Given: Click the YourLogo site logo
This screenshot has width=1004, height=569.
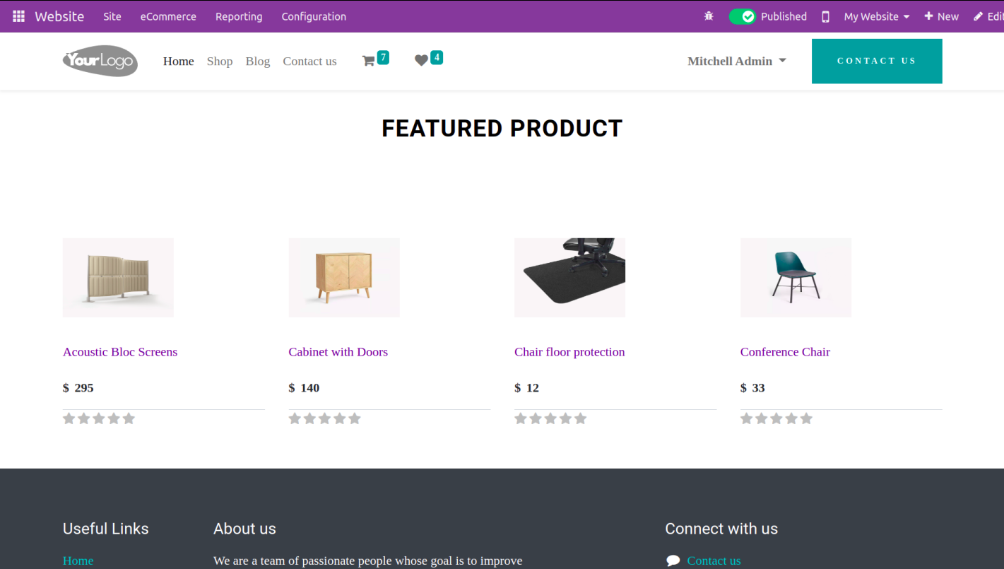Looking at the screenshot, I should tap(100, 61).
